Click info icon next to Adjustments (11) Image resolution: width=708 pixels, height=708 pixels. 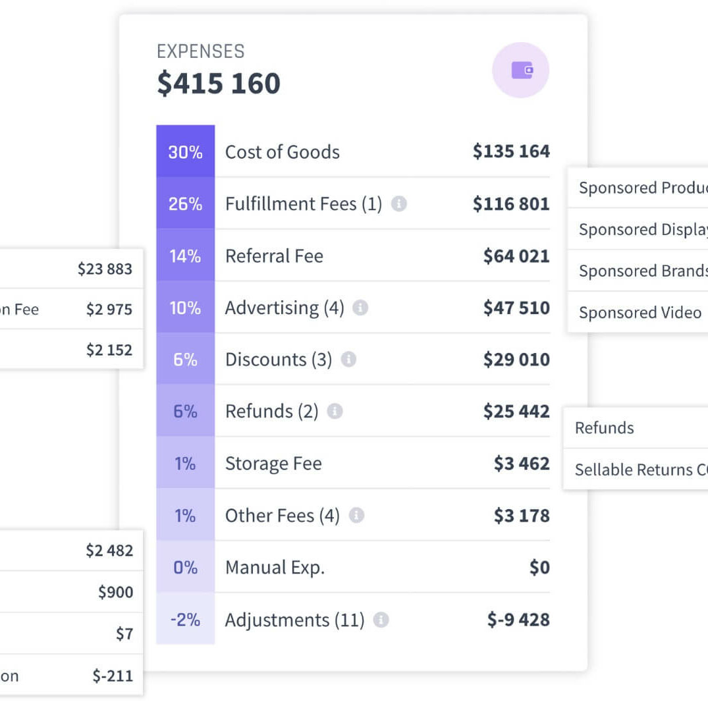tap(381, 620)
